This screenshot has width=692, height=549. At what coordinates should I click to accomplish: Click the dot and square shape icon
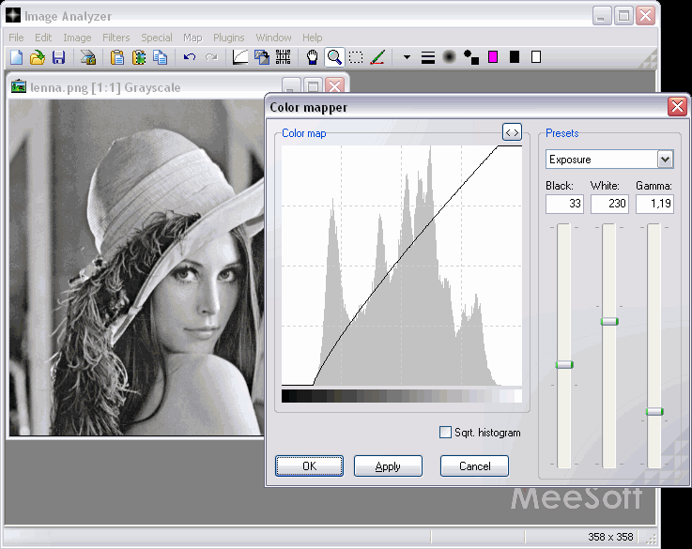pyautogui.click(x=471, y=57)
